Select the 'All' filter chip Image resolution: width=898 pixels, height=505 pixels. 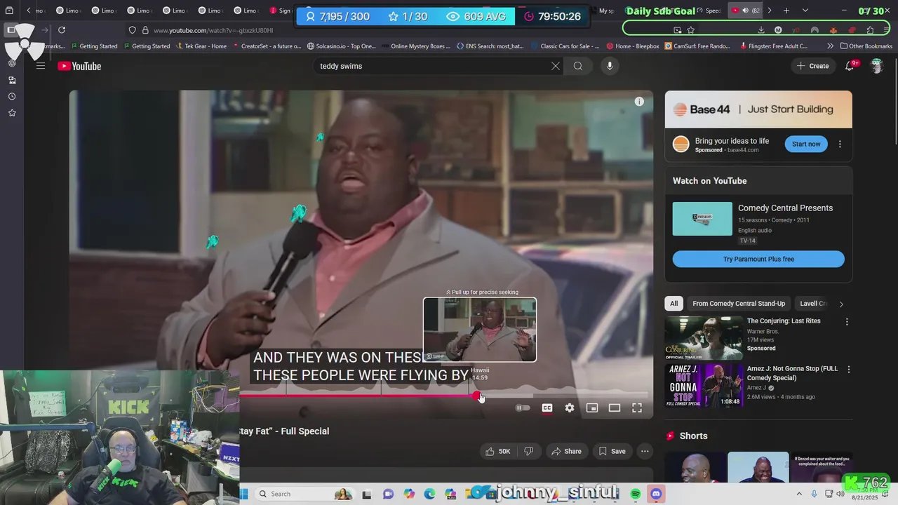pyautogui.click(x=673, y=304)
